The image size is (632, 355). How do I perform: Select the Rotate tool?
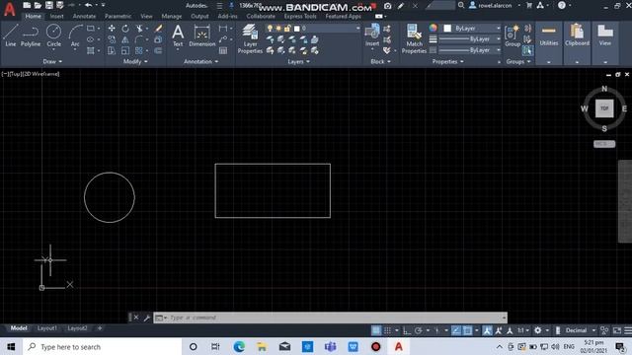click(125, 29)
